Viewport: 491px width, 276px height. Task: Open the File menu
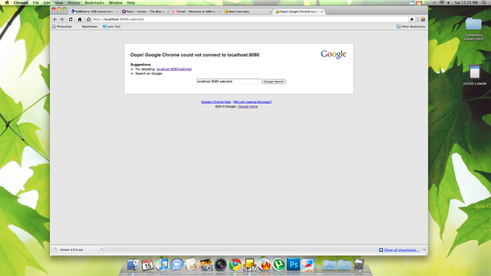click(x=36, y=3)
